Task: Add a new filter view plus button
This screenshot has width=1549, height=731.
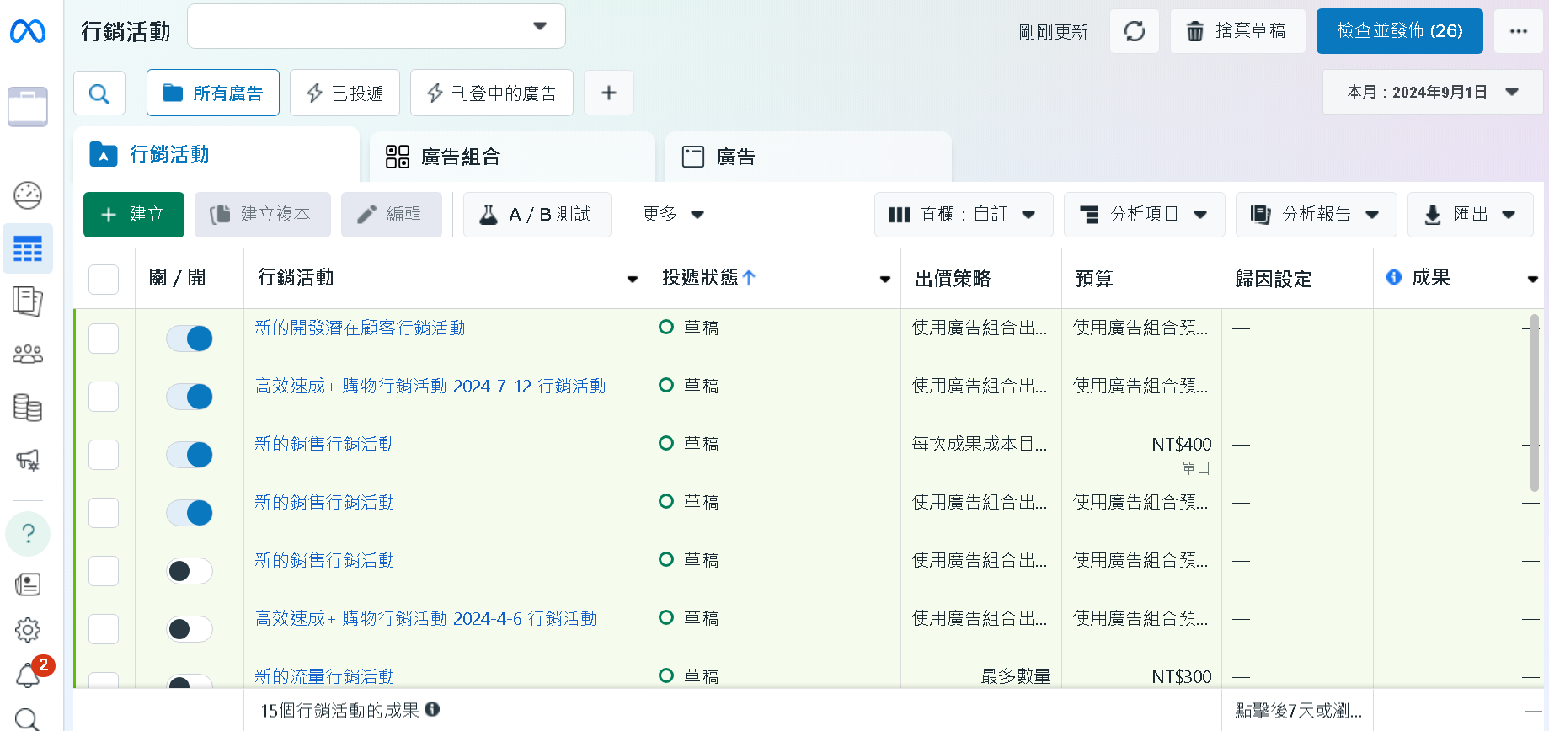Action: coord(609,93)
